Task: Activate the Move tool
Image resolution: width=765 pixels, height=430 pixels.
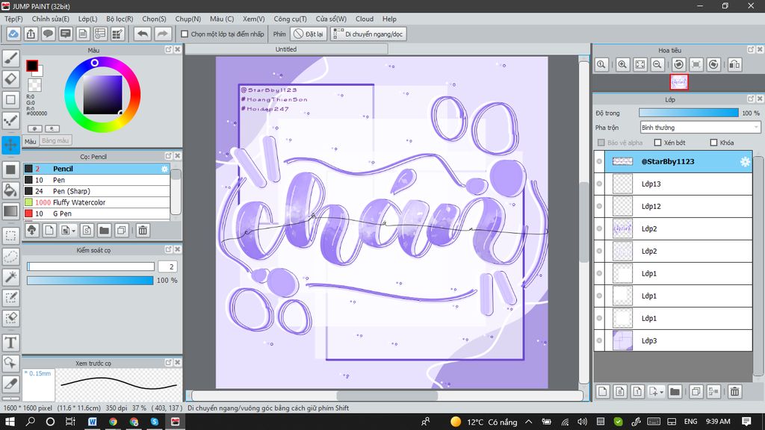Action: [10, 145]
